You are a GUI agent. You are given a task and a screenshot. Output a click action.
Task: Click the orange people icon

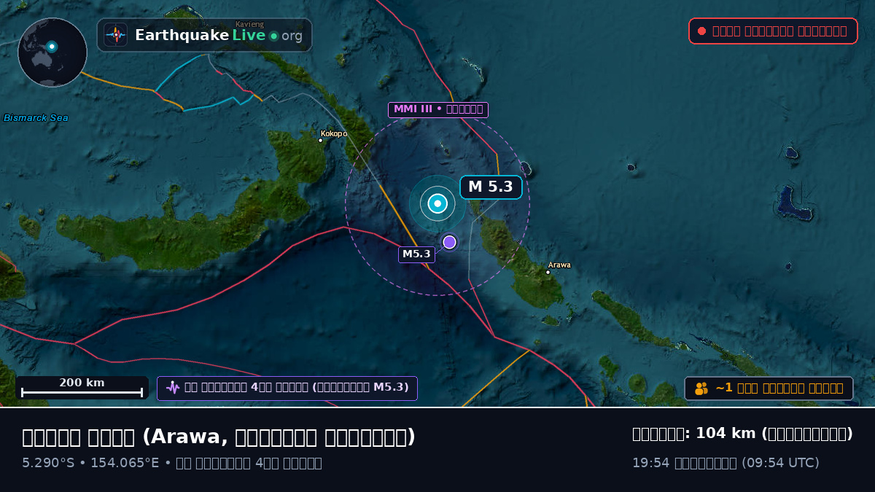point(701,388)
